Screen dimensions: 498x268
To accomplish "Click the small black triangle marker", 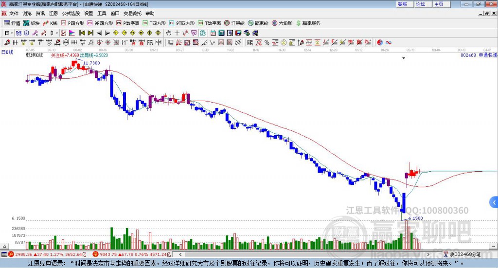I will coord(404,58).
